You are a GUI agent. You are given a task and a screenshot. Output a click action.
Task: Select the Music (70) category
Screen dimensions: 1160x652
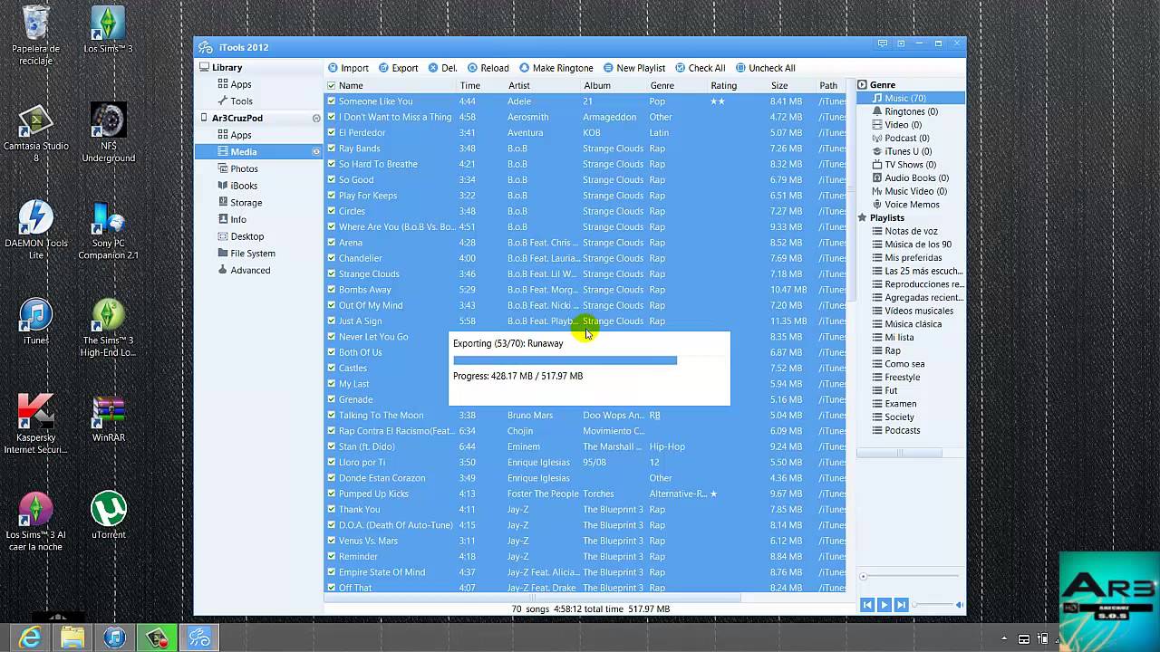[x=910, y=98]
